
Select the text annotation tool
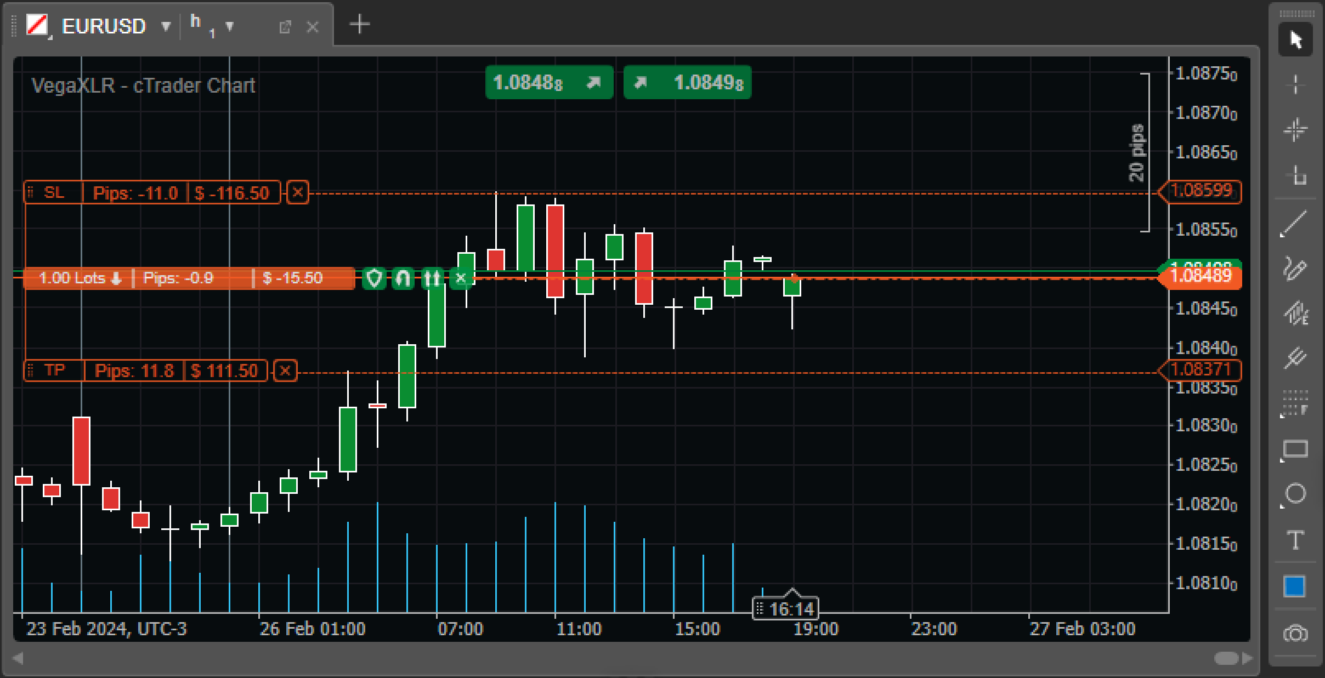(x=1296, y=540)
